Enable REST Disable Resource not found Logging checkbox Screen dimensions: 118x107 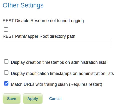tap(6, 29)
